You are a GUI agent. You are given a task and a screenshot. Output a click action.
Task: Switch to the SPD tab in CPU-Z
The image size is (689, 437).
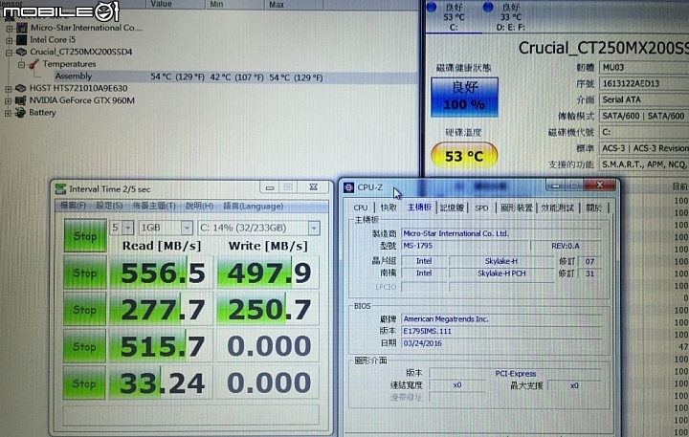[x=481, y=208]
